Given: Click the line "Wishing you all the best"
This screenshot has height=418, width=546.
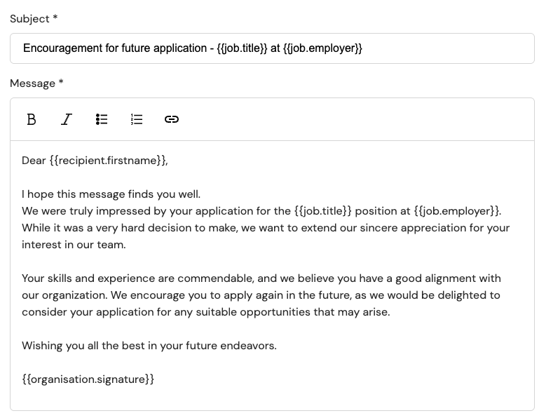Looking at the screenshot, I should tap(149, 346).
